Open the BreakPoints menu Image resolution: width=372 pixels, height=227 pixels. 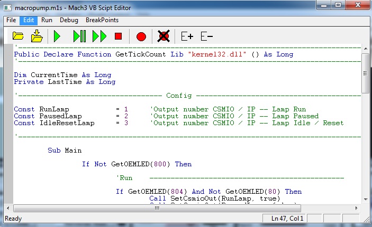[x=102, y=20]
